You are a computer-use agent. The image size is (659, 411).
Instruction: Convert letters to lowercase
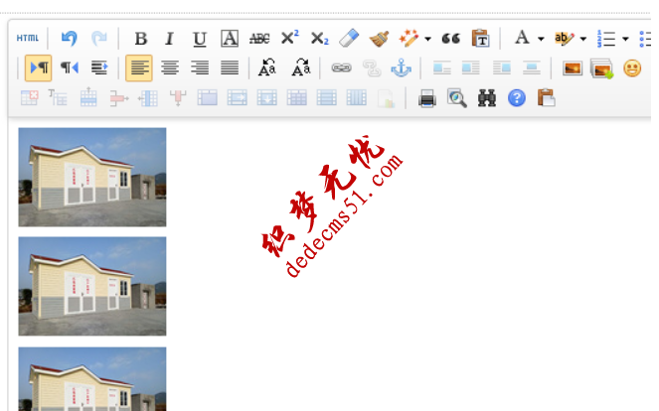pos(301,68)
